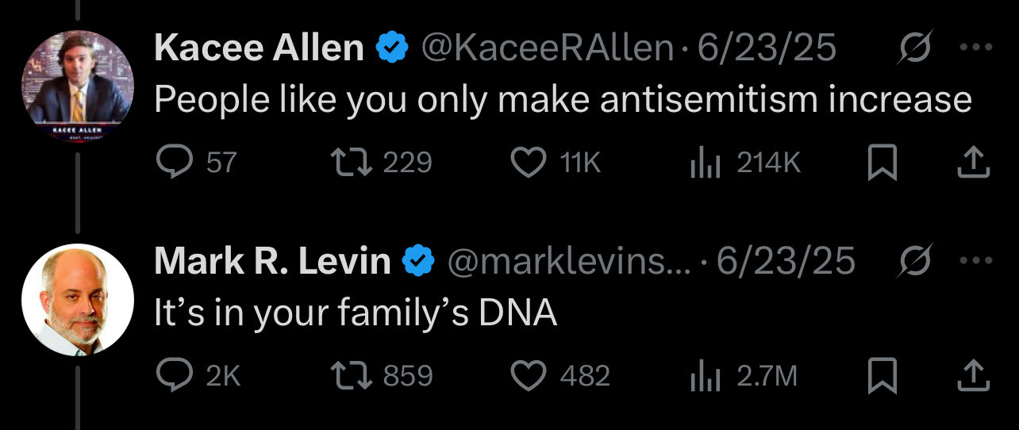
Task: Reply to Mark R. Levin's tweet
Action: (171, 375)
